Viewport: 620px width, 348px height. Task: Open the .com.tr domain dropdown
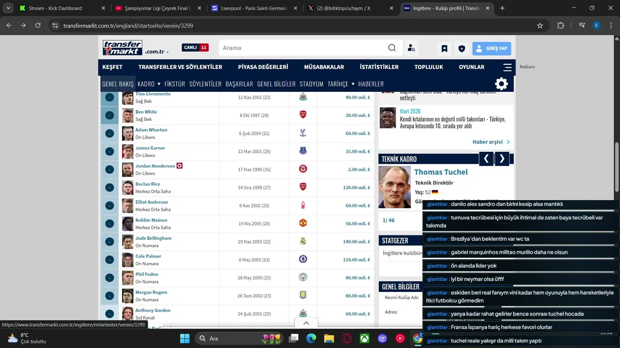point(157,52)
